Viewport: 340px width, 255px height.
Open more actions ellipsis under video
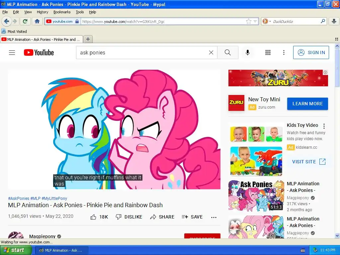213,217
